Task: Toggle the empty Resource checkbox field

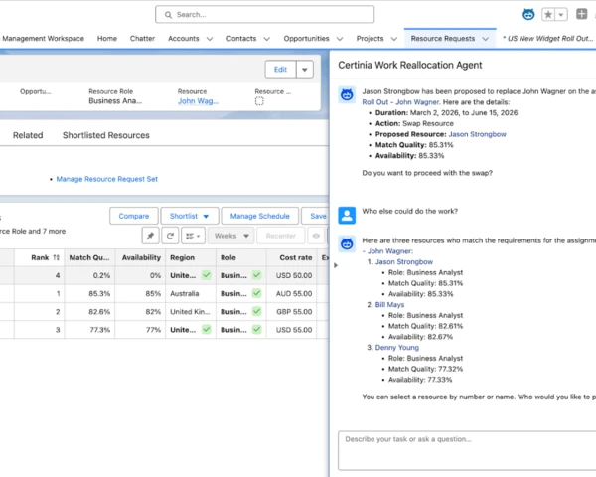Action: click(259, 101)
